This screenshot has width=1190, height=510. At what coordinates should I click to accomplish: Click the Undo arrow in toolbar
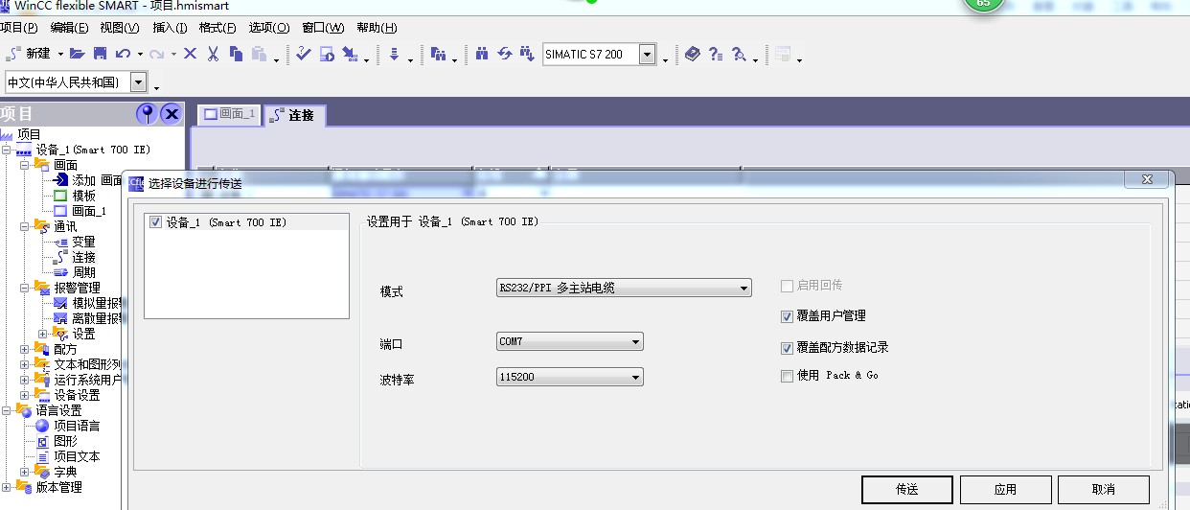123,54
